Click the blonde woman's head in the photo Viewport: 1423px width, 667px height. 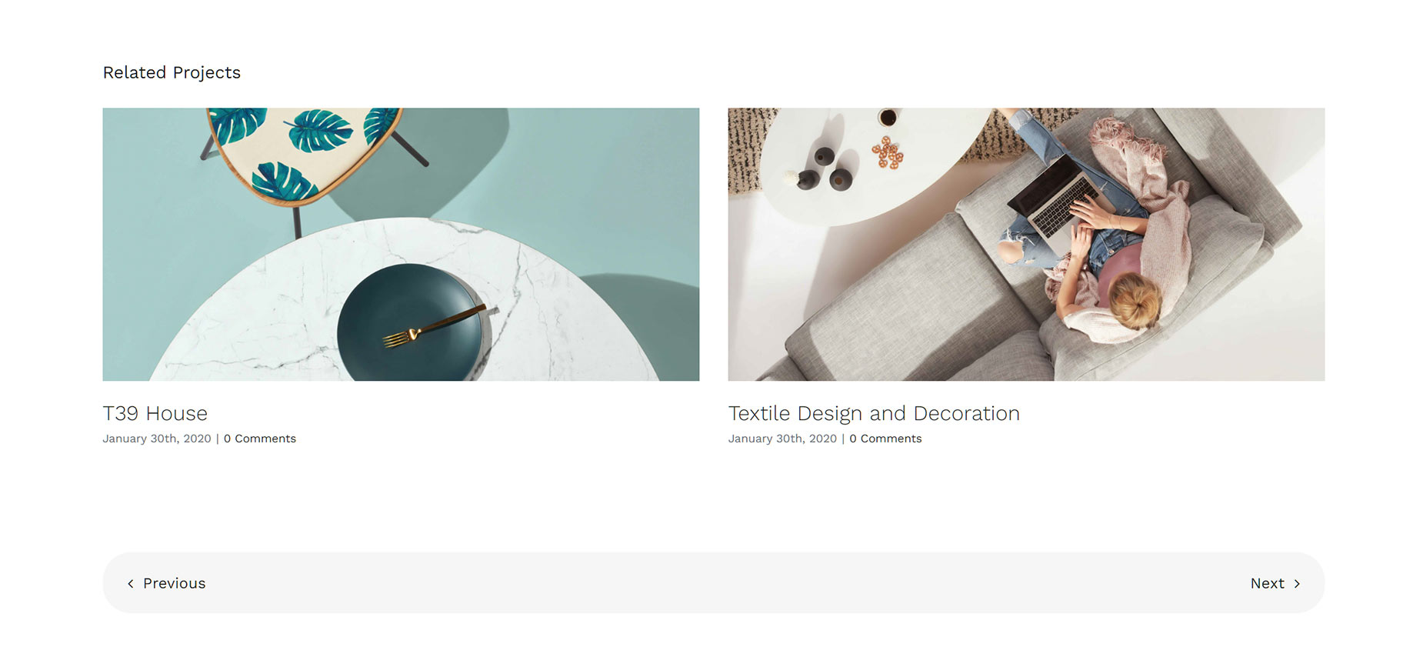pyautogui.click(x=1135, y=300)
